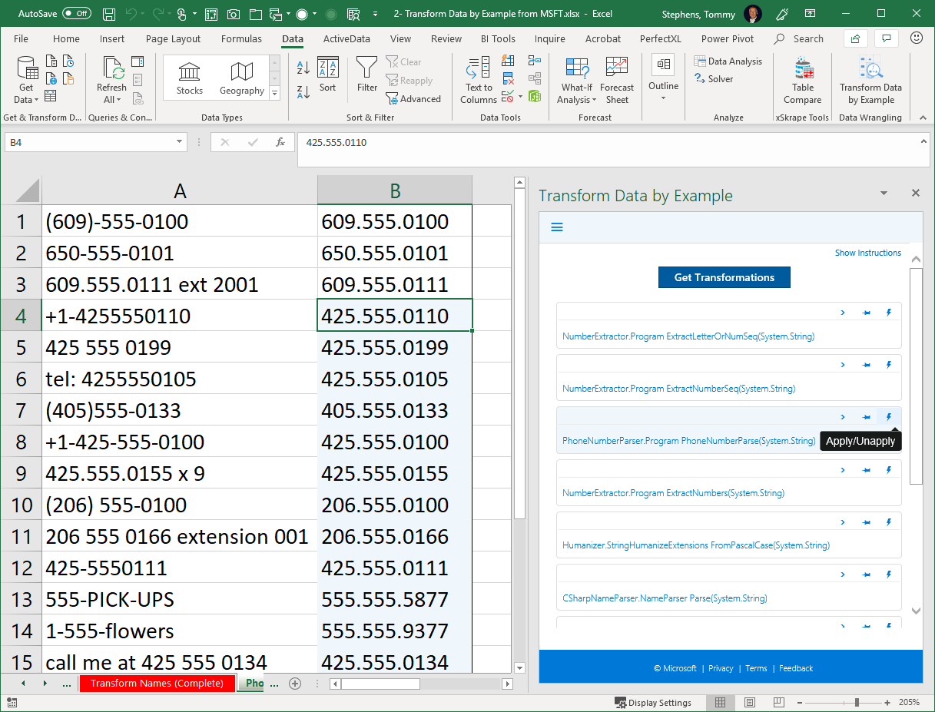Switch to the Home ribbon tab
Viewport: 935px width, 712px height.
pyautogui.click(x=66, y=38)
